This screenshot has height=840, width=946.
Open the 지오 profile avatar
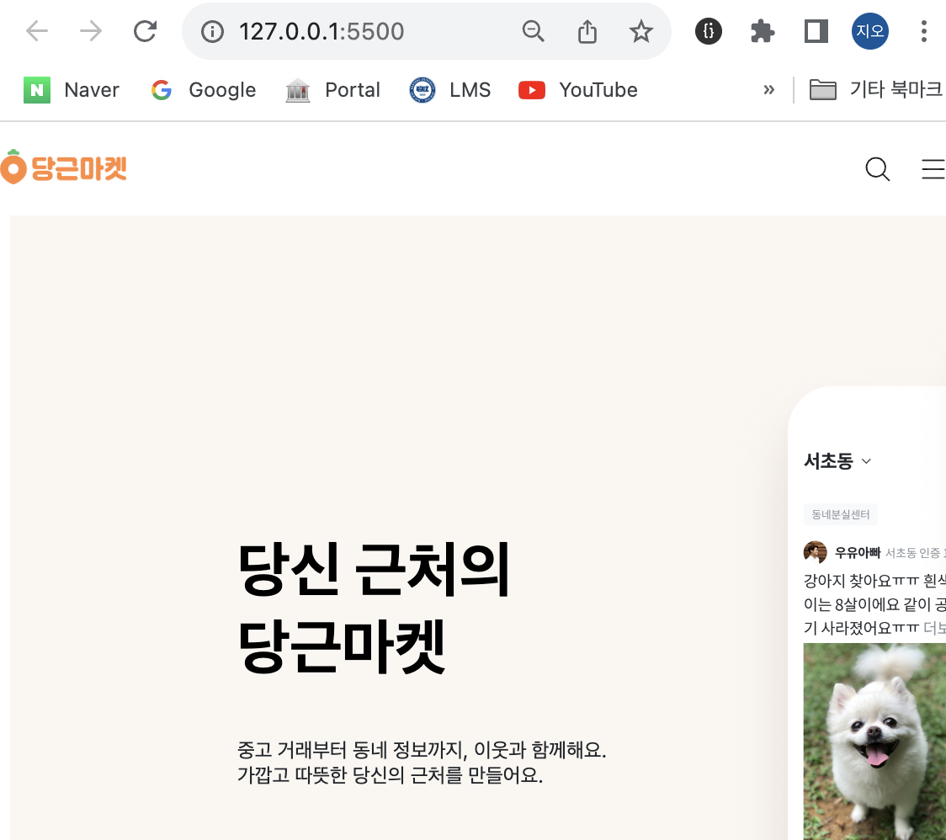point(869,31)
